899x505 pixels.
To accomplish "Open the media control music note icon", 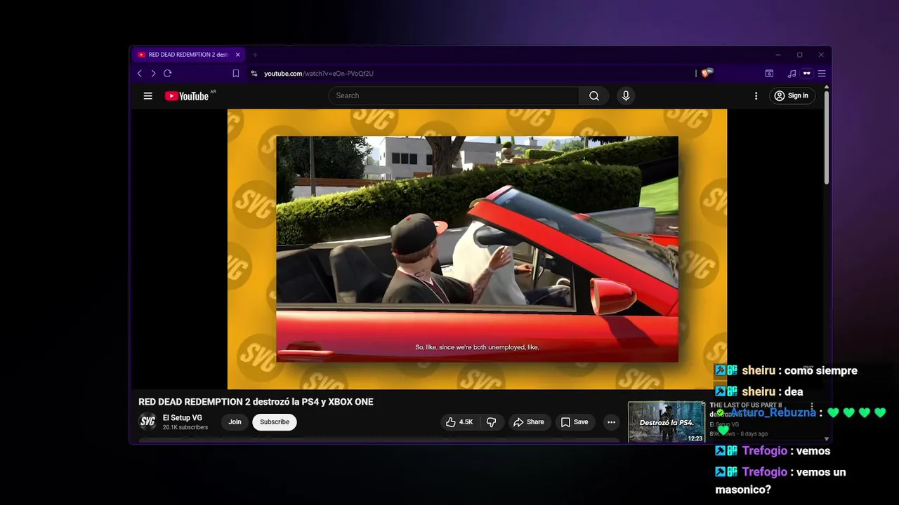I will 792,74.
